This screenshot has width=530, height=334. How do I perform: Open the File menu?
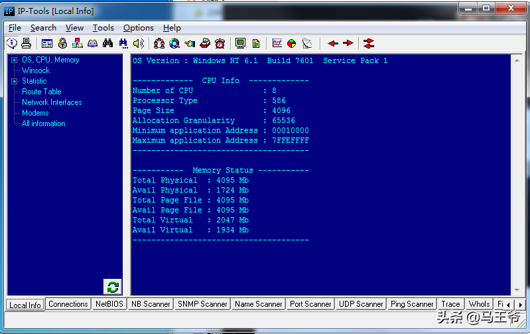coord(15,28)
